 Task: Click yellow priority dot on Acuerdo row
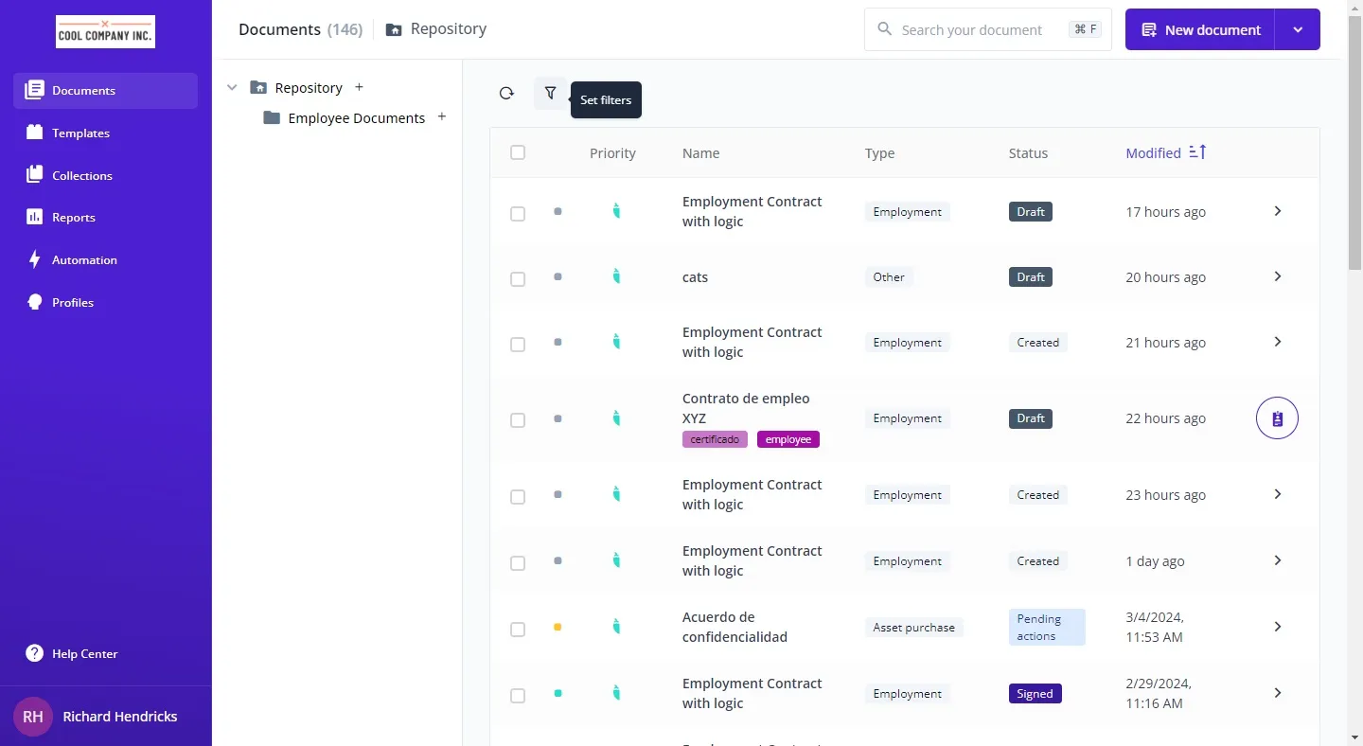click(x=558, y=627)
